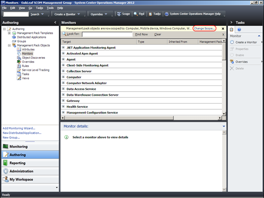The image size is (264, 198).
Task: Open the Go menu
Action: click(x=30, y=8)
